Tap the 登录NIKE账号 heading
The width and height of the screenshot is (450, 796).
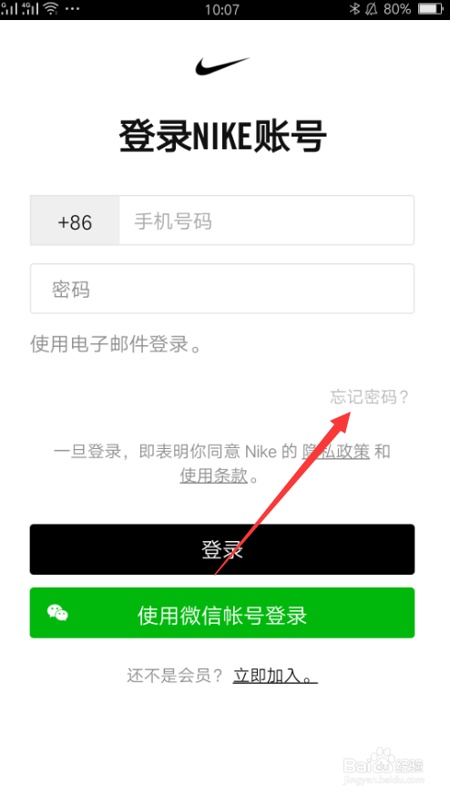(x=222, y=136)
